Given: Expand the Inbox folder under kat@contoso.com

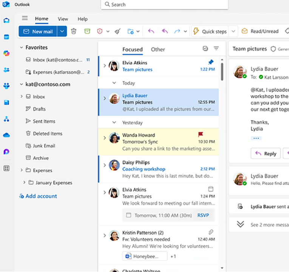Looking at the screenshot, I should coord(22,96).
